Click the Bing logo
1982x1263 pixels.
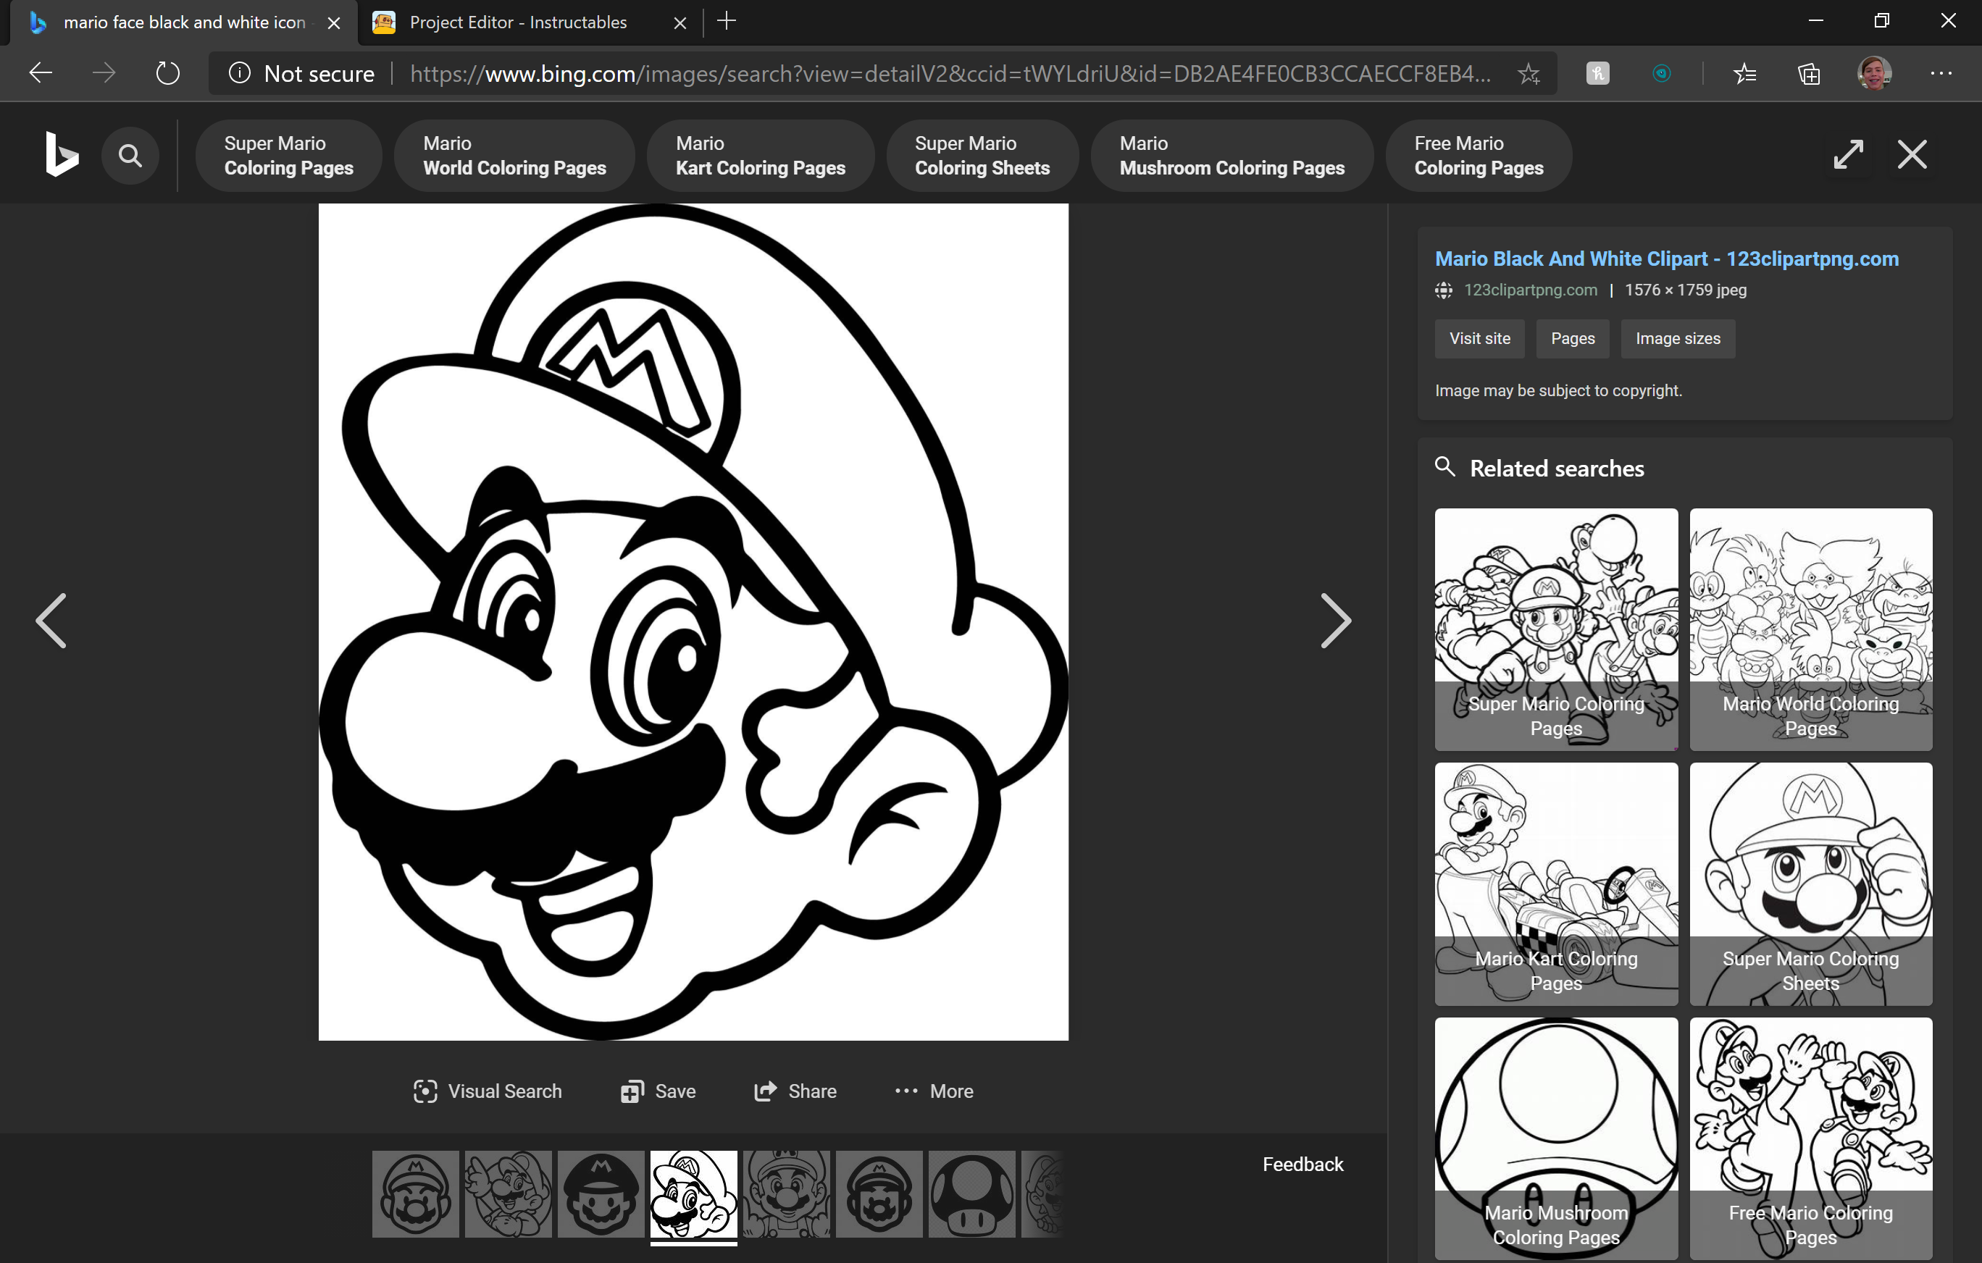pyautogui.click(x=61, y=154)
